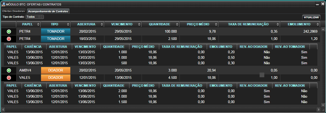Open the Tipo de Contrato dropdown
This screenshot has width=326, height=113.
coord(35,17)
